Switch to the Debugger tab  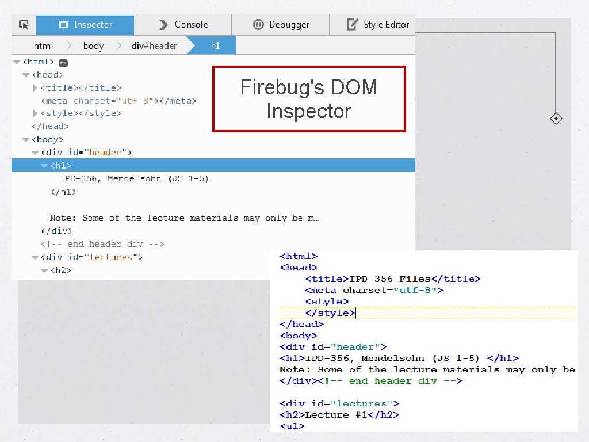coord(282,25)
